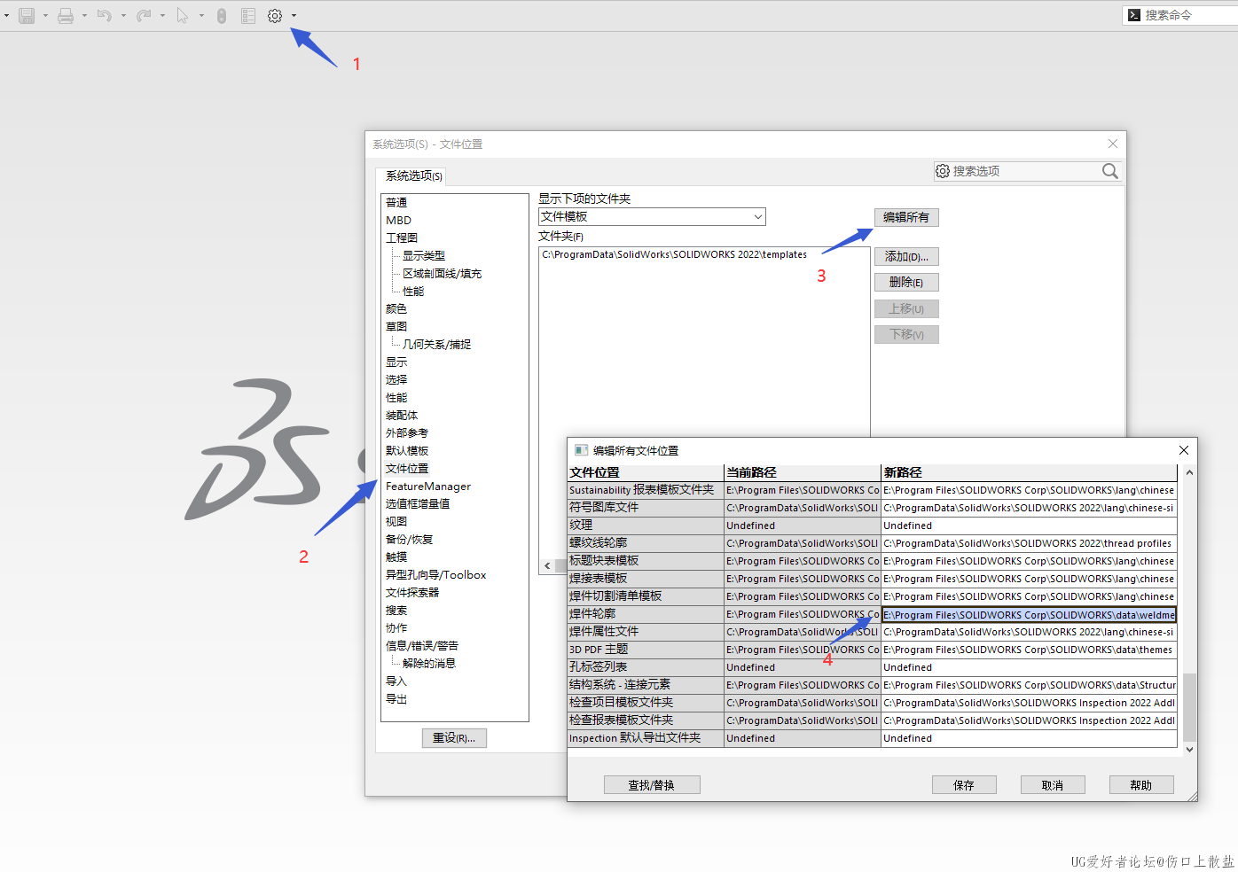Select 普通 in the options tree
This screenshot has width=1238, height=872.
coord(396,203)
